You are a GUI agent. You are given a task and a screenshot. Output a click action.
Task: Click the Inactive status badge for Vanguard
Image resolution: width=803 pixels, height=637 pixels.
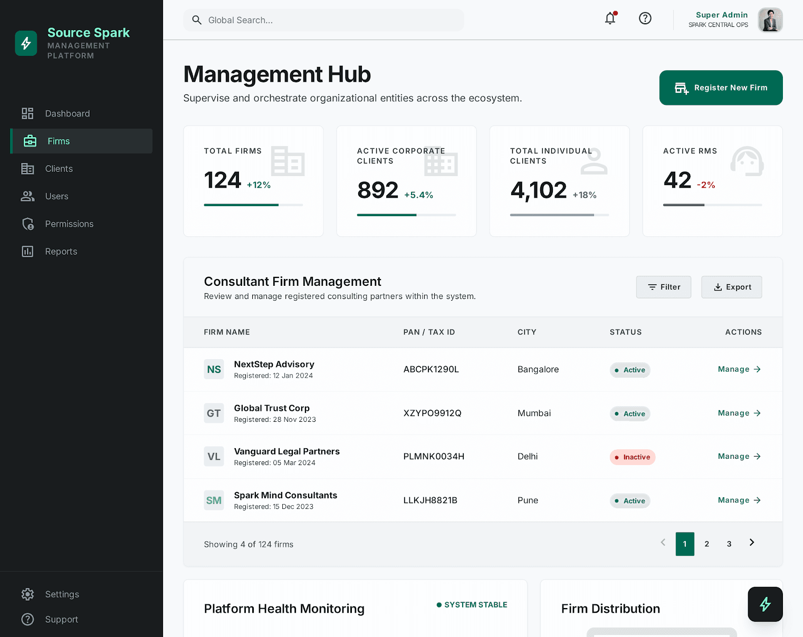(633, 457)
